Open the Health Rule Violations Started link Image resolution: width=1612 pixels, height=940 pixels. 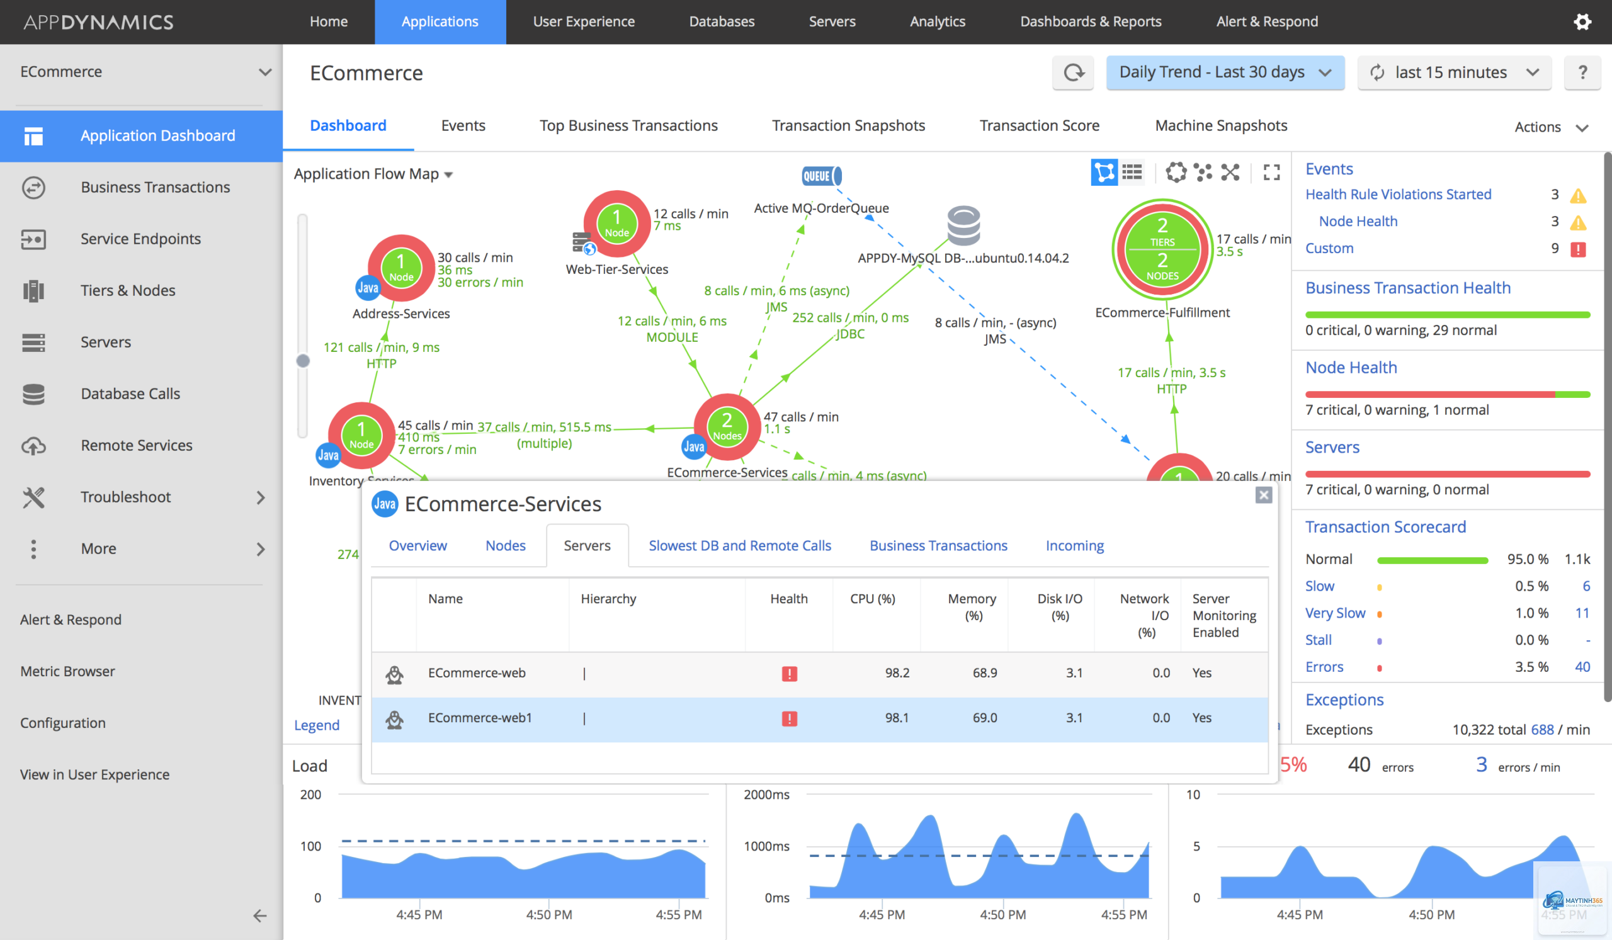click(x=1399, y=195)
